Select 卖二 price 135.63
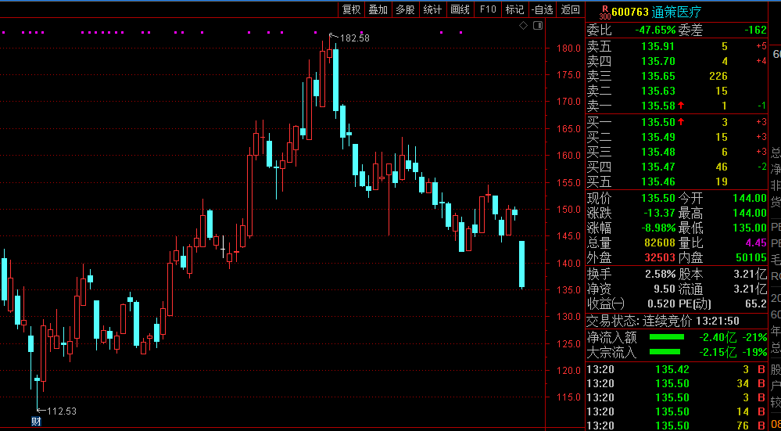The width and height of the screenshot is (781, 431). coord(657,92)
